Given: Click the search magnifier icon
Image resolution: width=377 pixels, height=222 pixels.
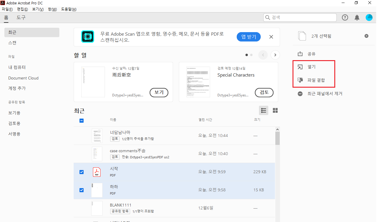Looking at the screenshot, I should pyautogui.click(x=268, y=18).
